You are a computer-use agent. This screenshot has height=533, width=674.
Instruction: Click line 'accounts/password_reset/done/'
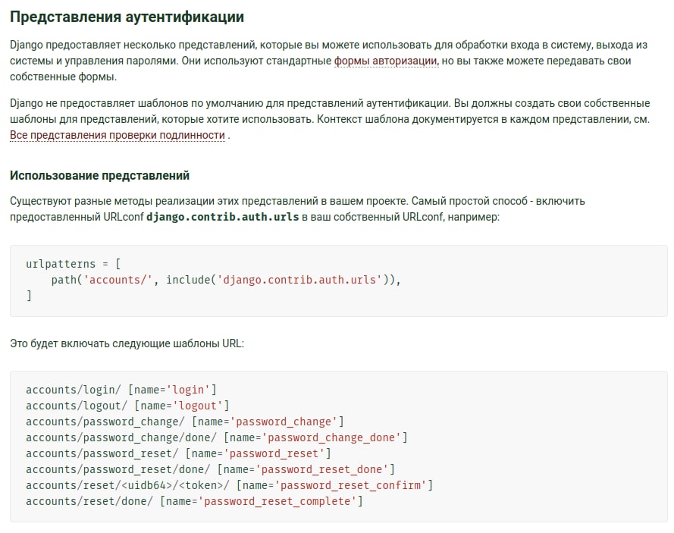210,469
